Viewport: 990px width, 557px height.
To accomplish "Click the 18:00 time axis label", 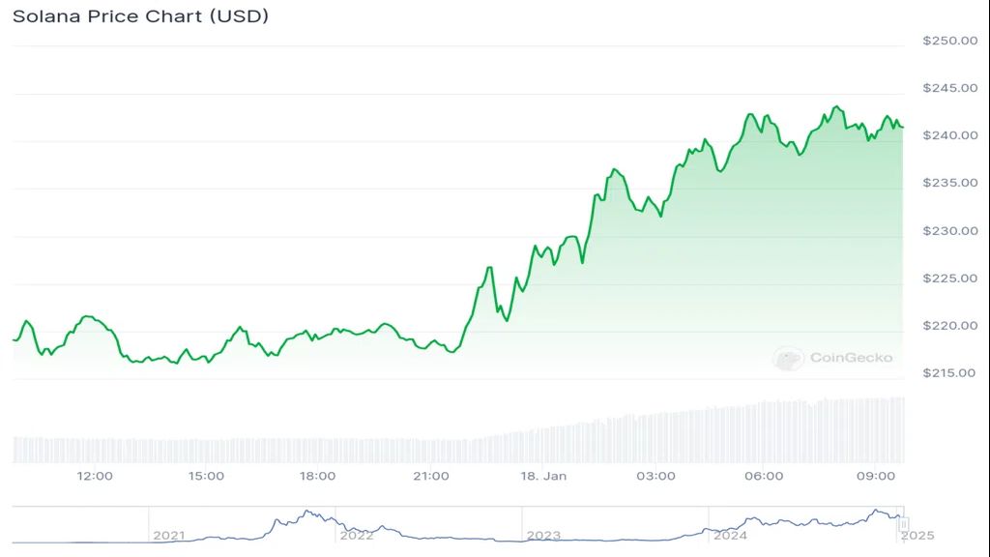I will coord(317,476).
